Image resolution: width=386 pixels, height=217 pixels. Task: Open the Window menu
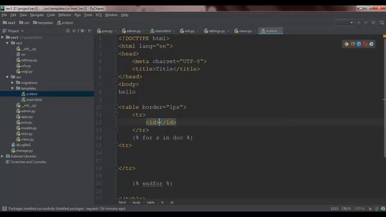(x=111, y=15)
